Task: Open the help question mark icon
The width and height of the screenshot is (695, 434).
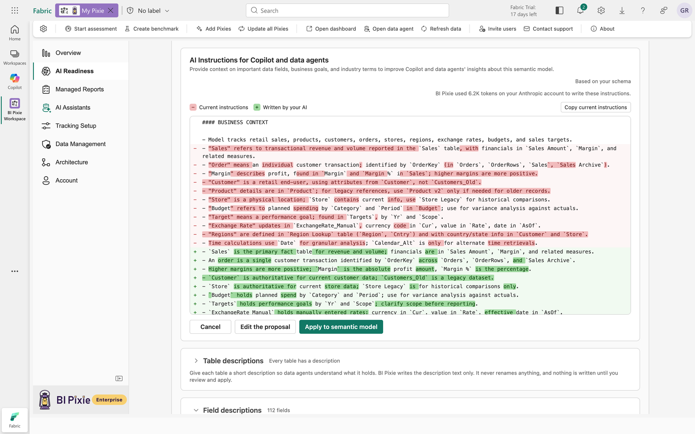Action: click(x=643, y=10)
